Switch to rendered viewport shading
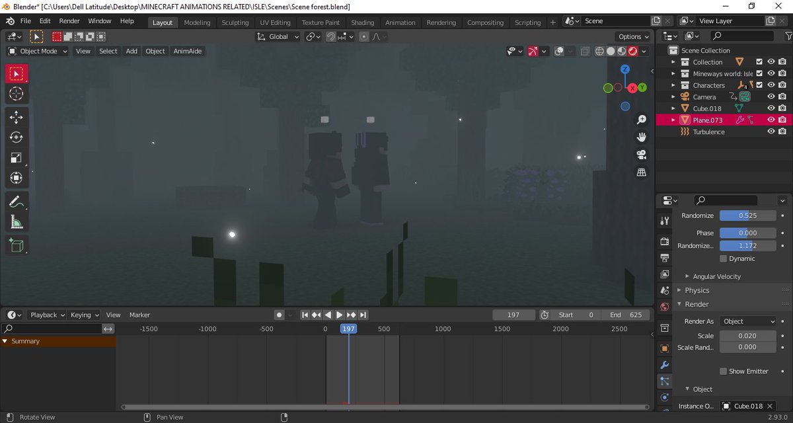This screenshot has width=793, height=423. (632, 51)
